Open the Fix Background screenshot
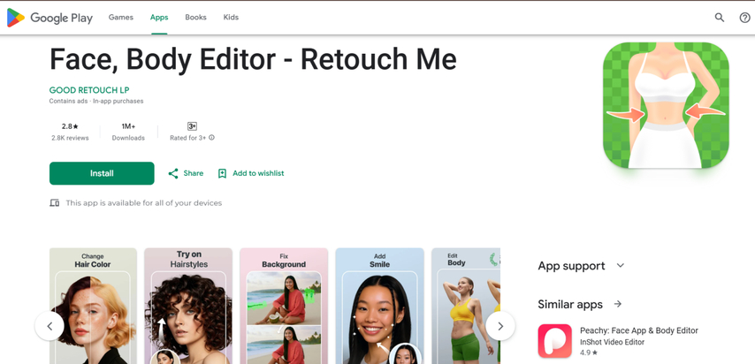The height and width of the screenshot is (364, 755). (x=284, y=306)
